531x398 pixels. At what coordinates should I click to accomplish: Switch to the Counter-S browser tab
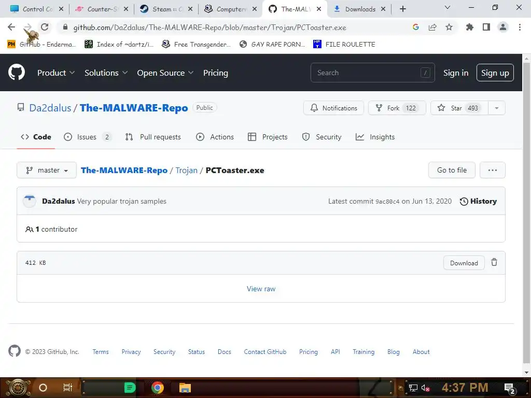(x=102, y=9)
